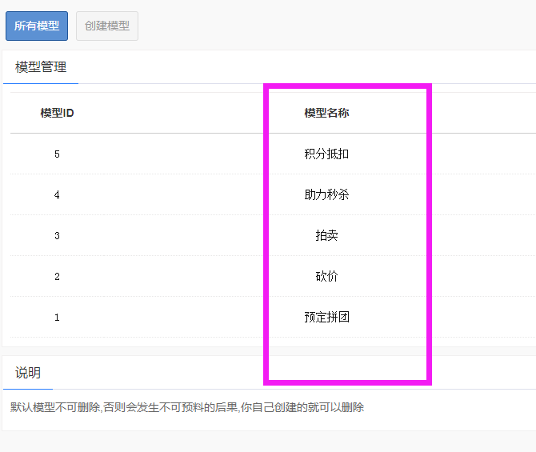Click the 所有模型 button
The width and height of the screenshot is (536, 452).
point(37,26)
